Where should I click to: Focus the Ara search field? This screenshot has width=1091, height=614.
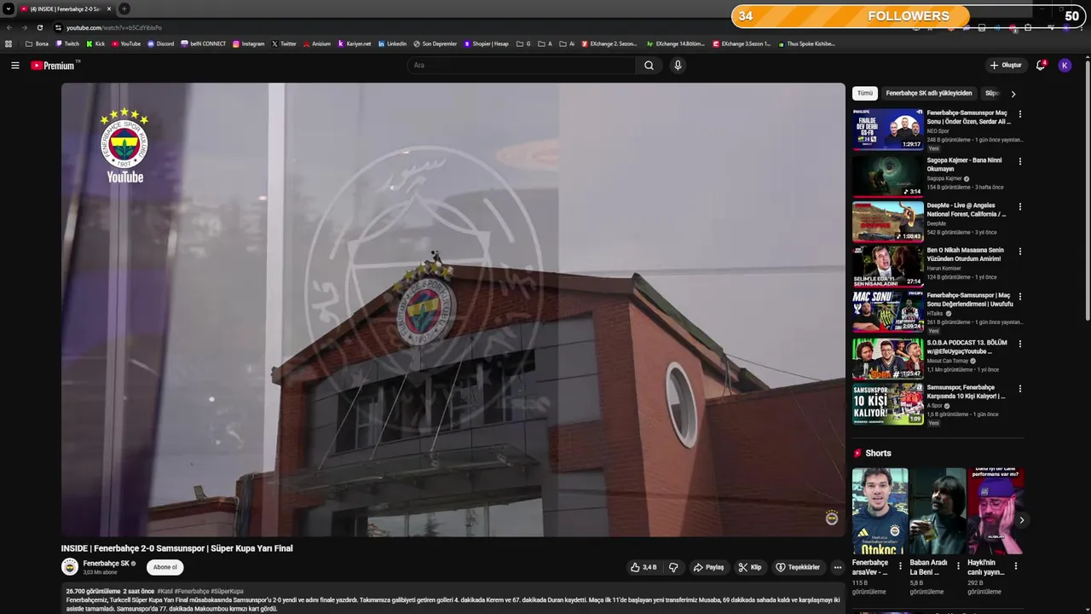521,66
